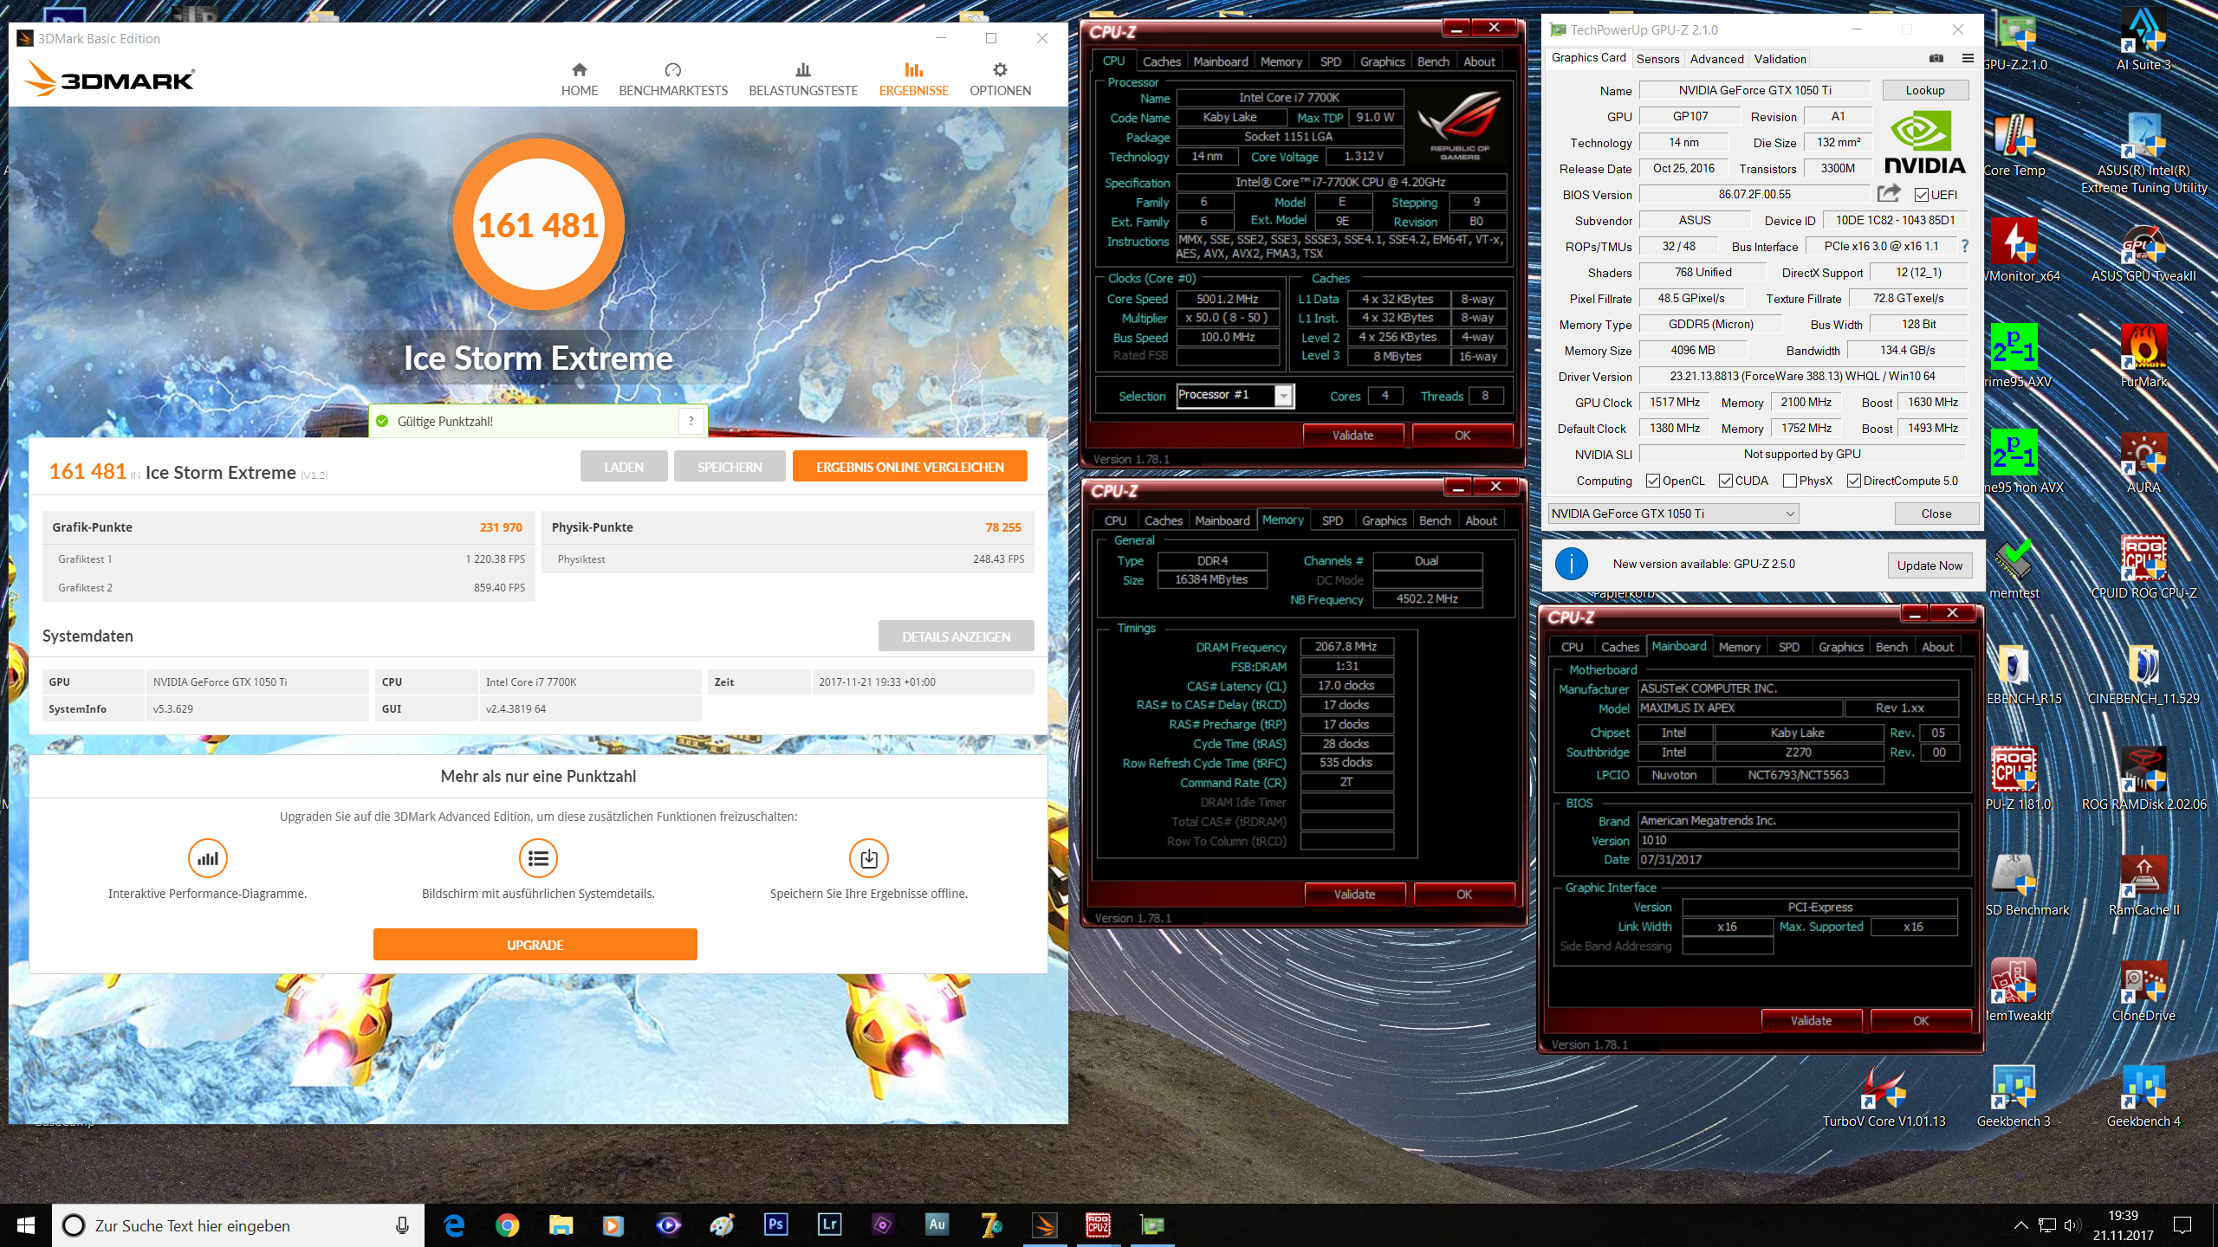2218x1247 pixels.
Task: Click GPU-Z screenshot camera icon
Action: tap(1936, 58)
